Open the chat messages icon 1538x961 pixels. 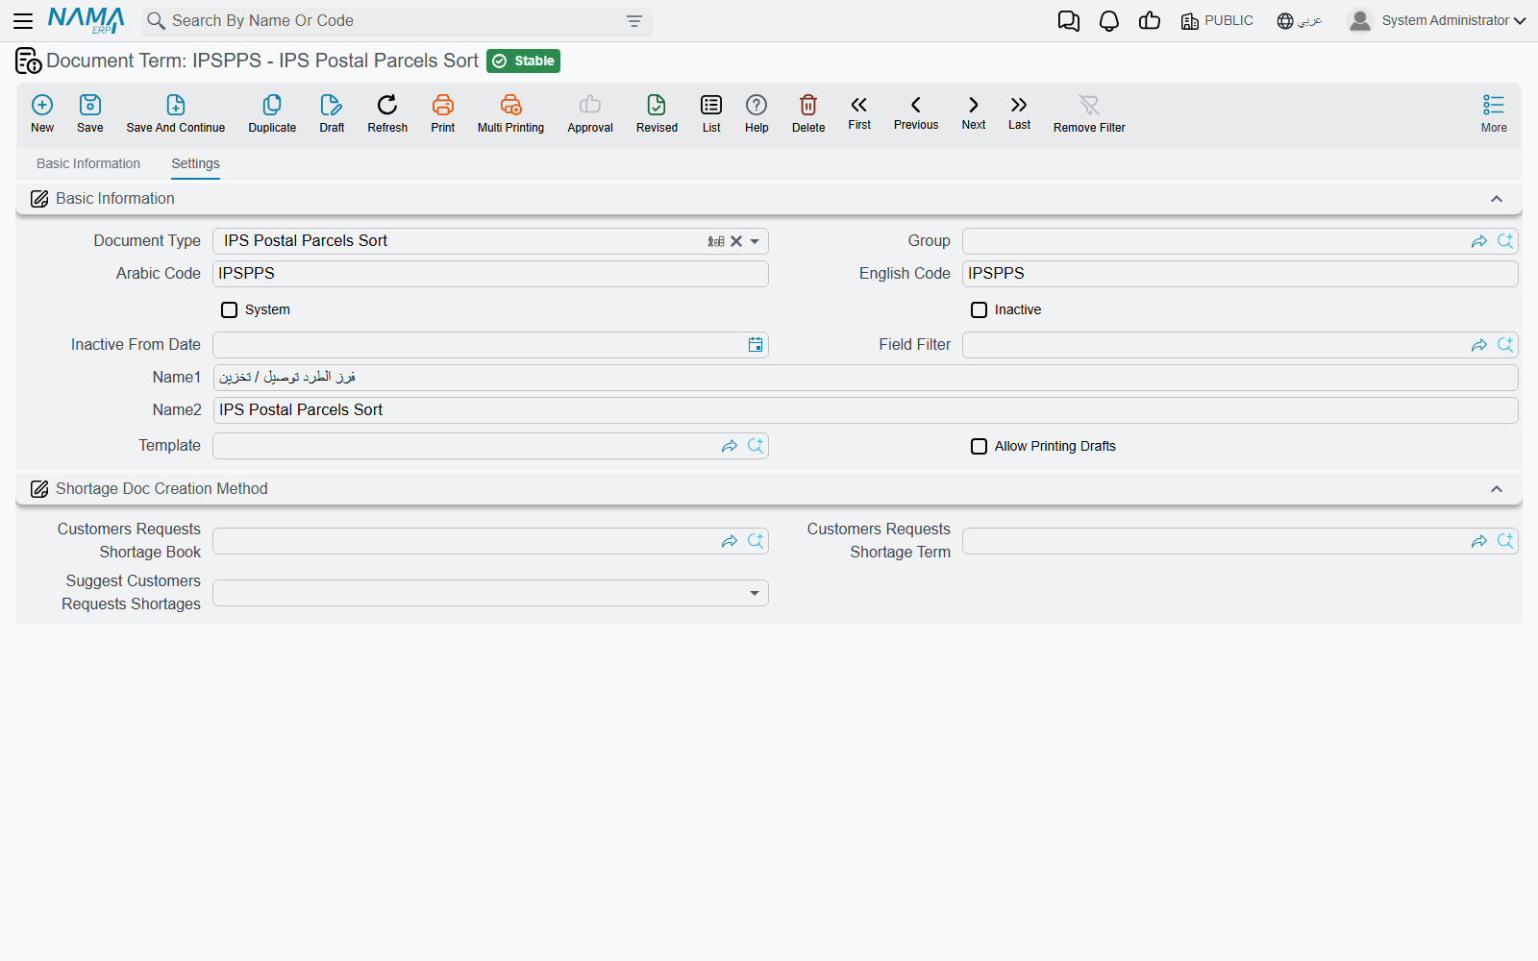(x=1068, y=21)
